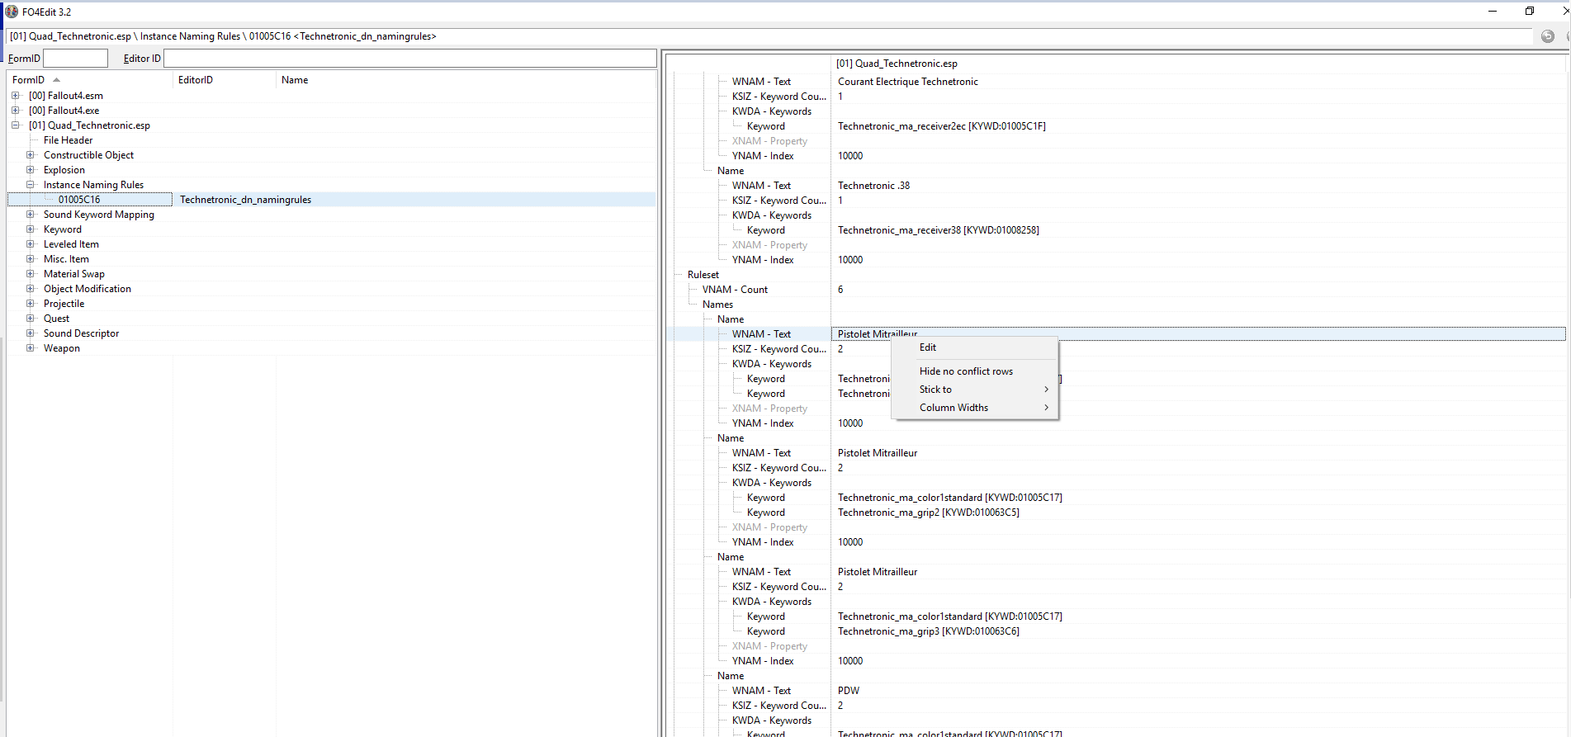Click the FormID search input field
The width and height of the screenshot is (1571, 737).
75,58
